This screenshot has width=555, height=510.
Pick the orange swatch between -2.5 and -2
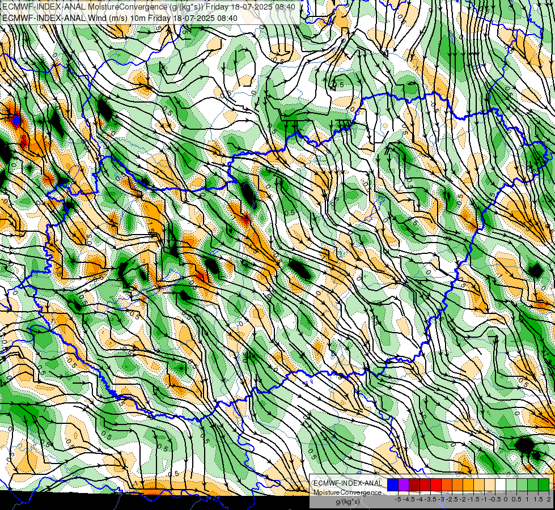457,484
